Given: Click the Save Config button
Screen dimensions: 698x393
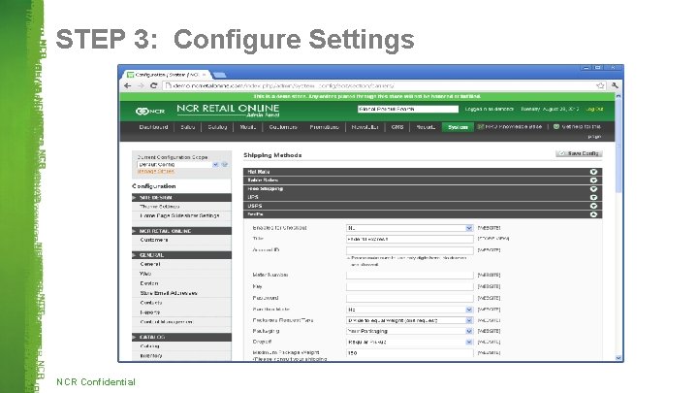Looking at the screenshot, I should tap(579, 153).
